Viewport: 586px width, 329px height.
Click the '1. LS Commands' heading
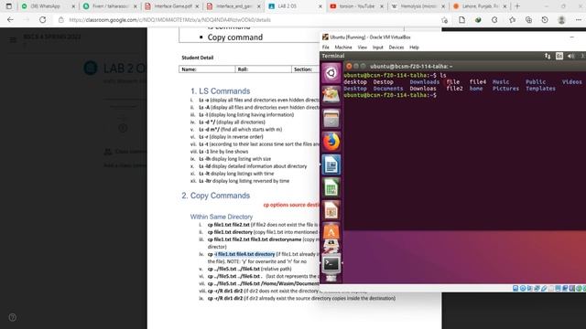[220, 91]
